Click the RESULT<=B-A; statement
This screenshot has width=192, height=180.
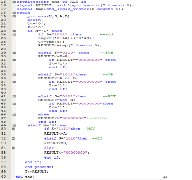pyautogui.click(x=54, y=56)
